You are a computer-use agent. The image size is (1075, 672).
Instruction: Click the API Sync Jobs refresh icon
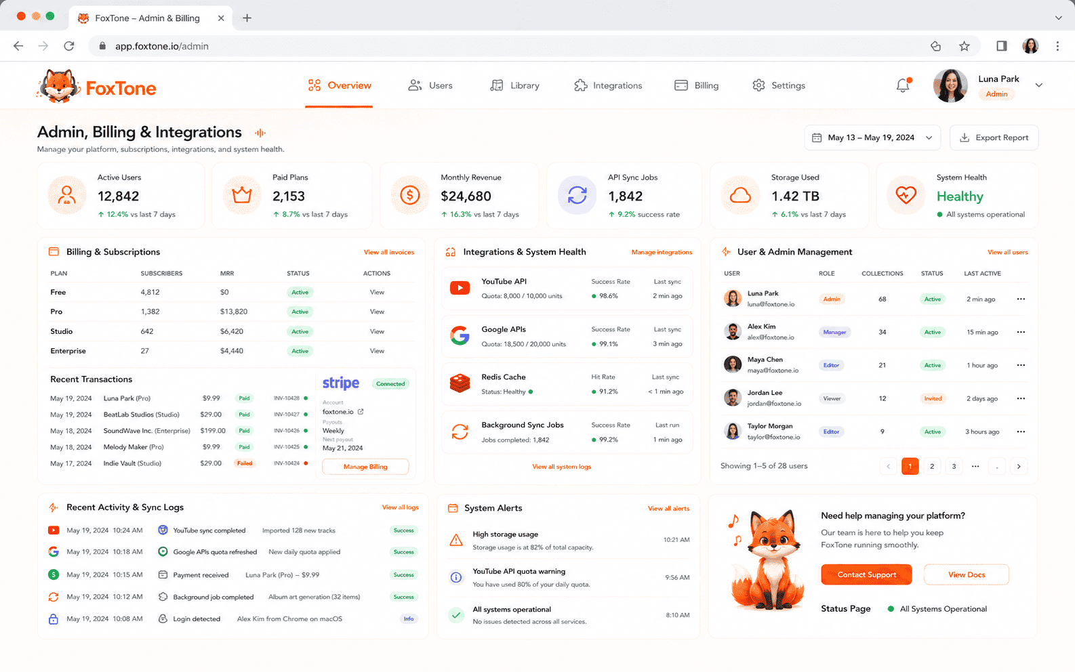(x=577, y=195)
